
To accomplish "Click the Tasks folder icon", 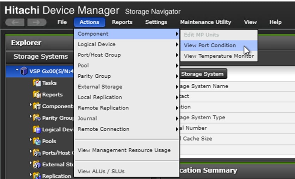I will 37,83.
